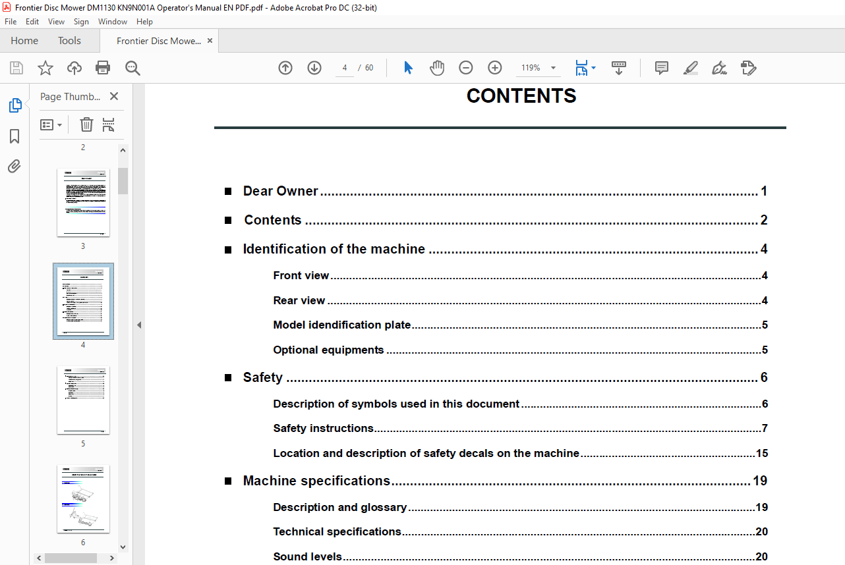Open fit page options dropdown arrow
This screenshot has height=565, width=845.
[594, 68]
